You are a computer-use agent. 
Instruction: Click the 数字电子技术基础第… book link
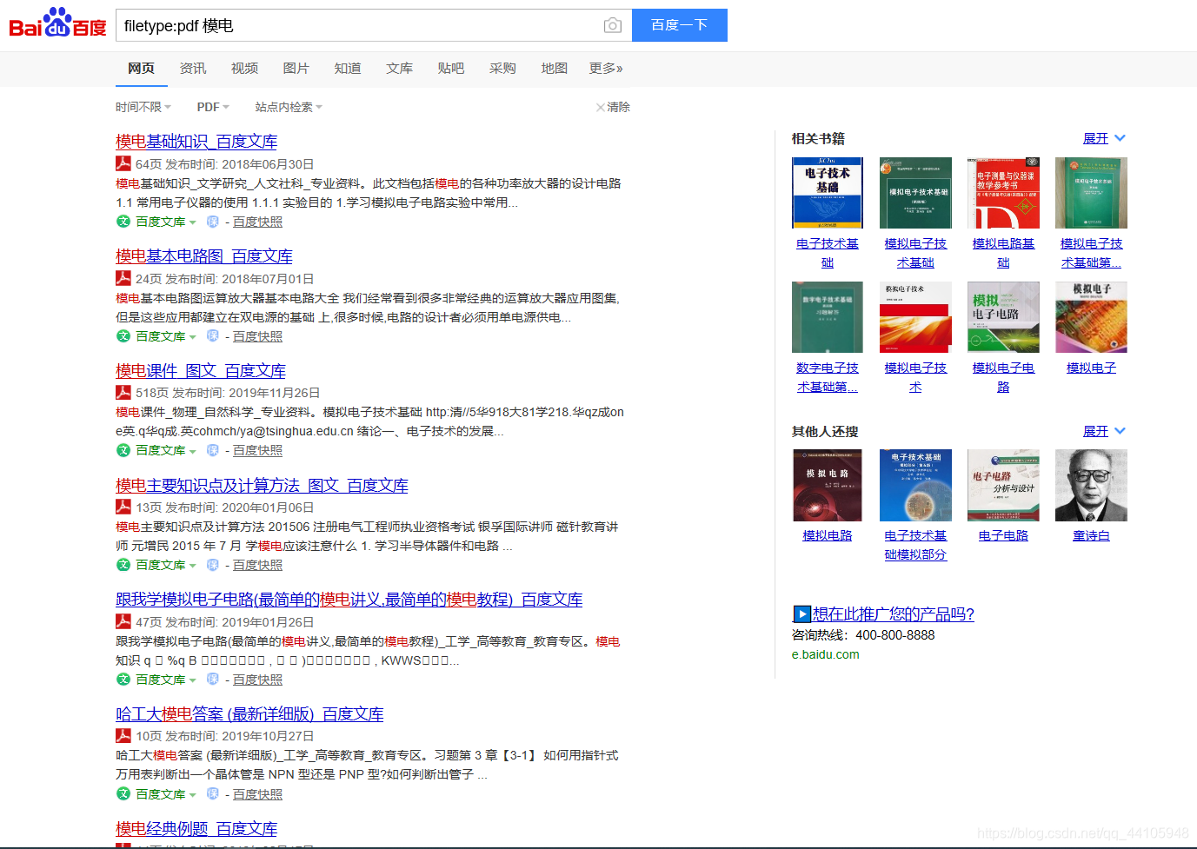[x=828, y=377]
